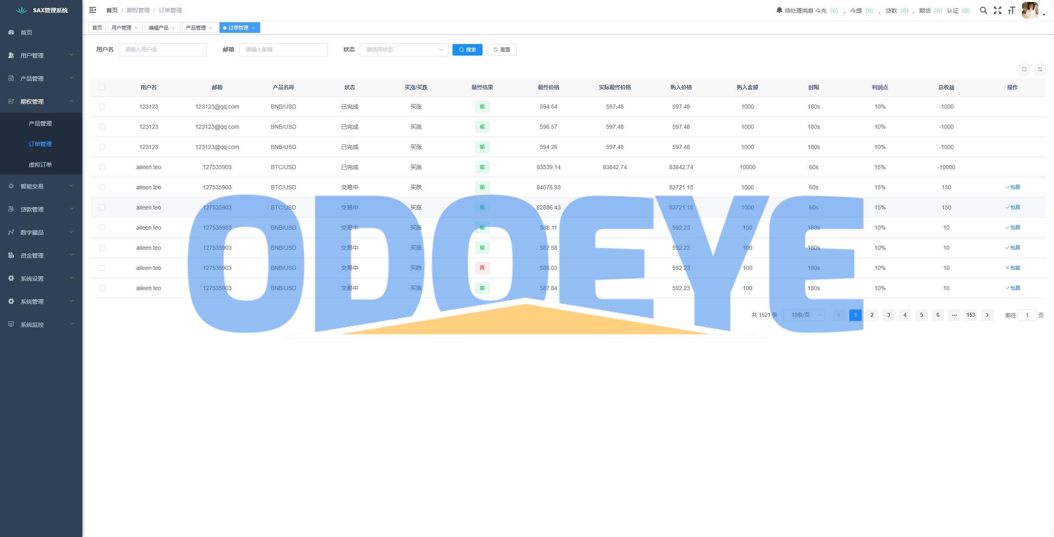
Task: Open 产品管理 submenu under 期权管理
Action: [41, 123]
